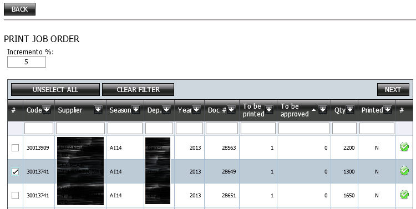Open the To be printed filter dropdown
The width and height of the screenshot is (416, 209).
269,110
